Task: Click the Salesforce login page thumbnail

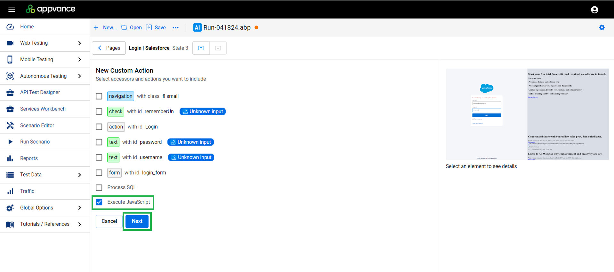Action: tap(527, 114)
